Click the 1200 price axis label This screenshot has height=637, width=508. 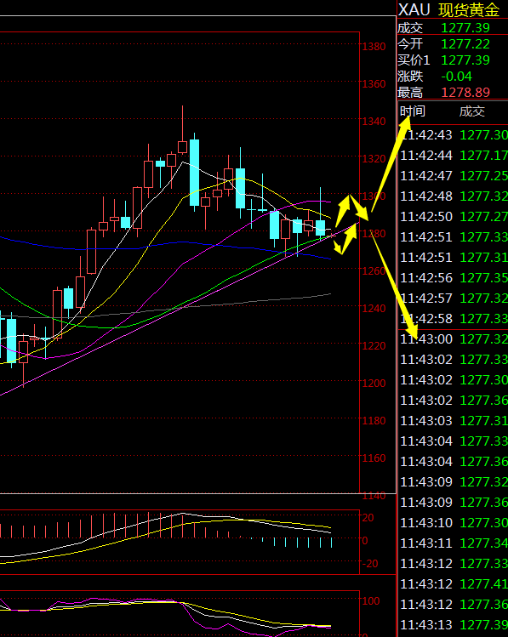pyautogui.click(x=374, y=383)
